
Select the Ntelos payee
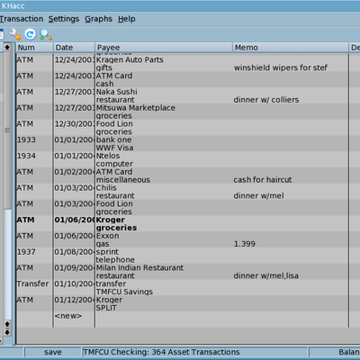click(x=108, y=156)
